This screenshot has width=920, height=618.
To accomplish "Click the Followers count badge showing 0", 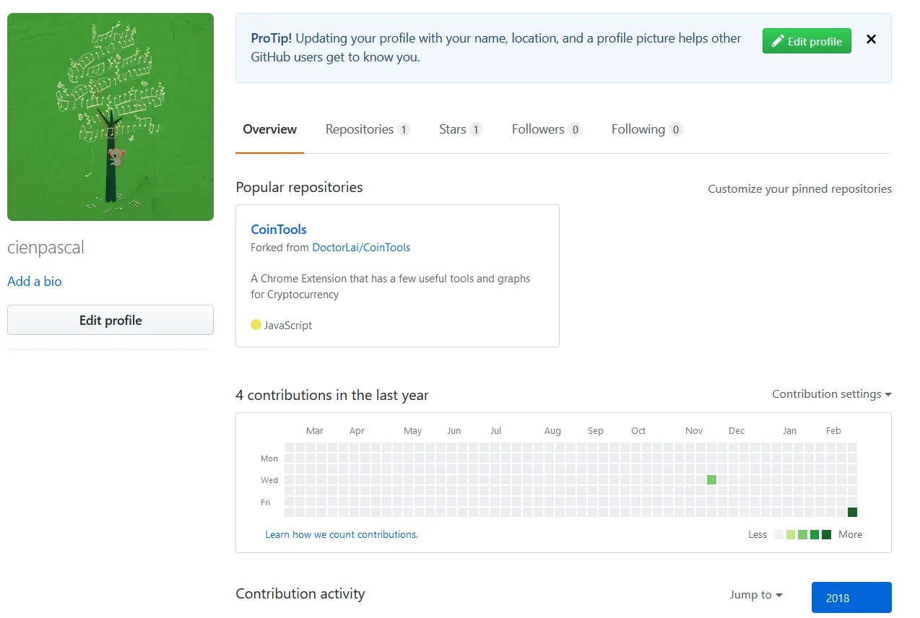I will click(x=575, y=130).
